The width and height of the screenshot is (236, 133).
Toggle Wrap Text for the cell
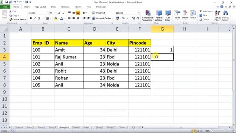coord(99,13)
